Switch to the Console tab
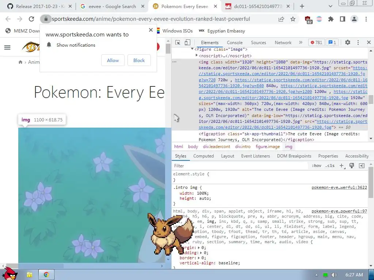The image size is (374, 280). 235,42
